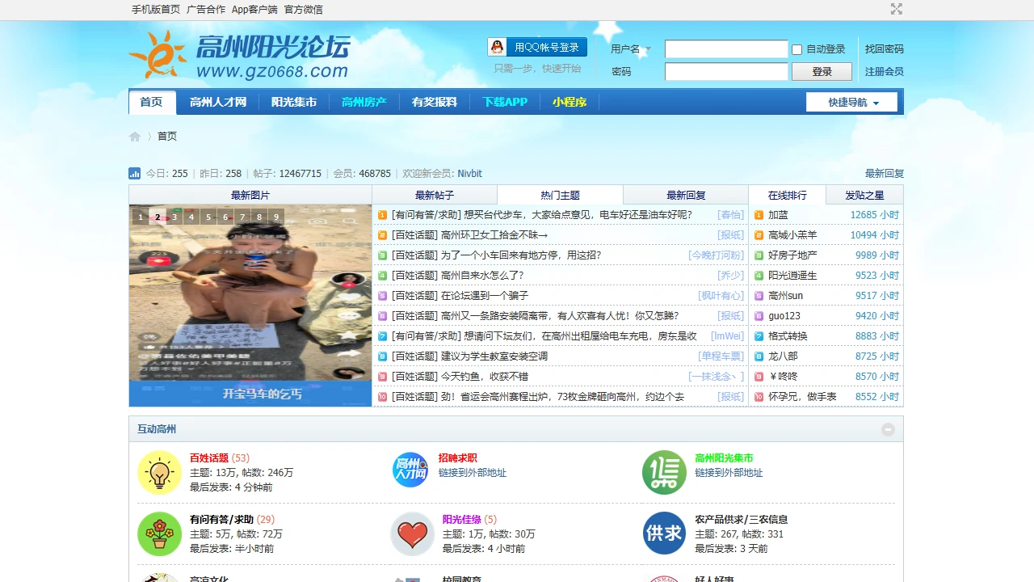
Task: Open the 找回密码 link
Action: (x=885, y=49)
